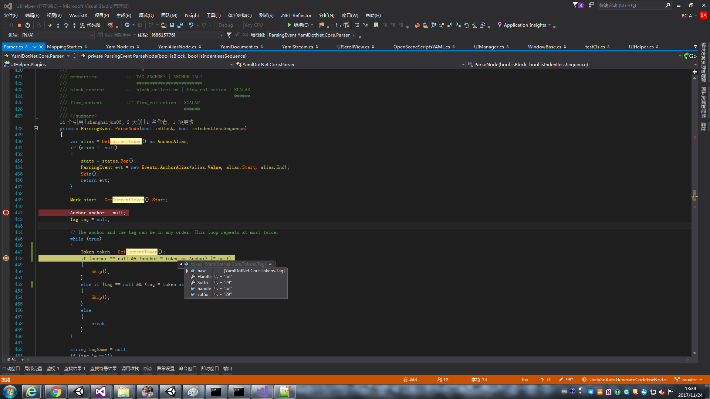Click the Application Insights icon
710x399 pixels.
coord(500,25)
